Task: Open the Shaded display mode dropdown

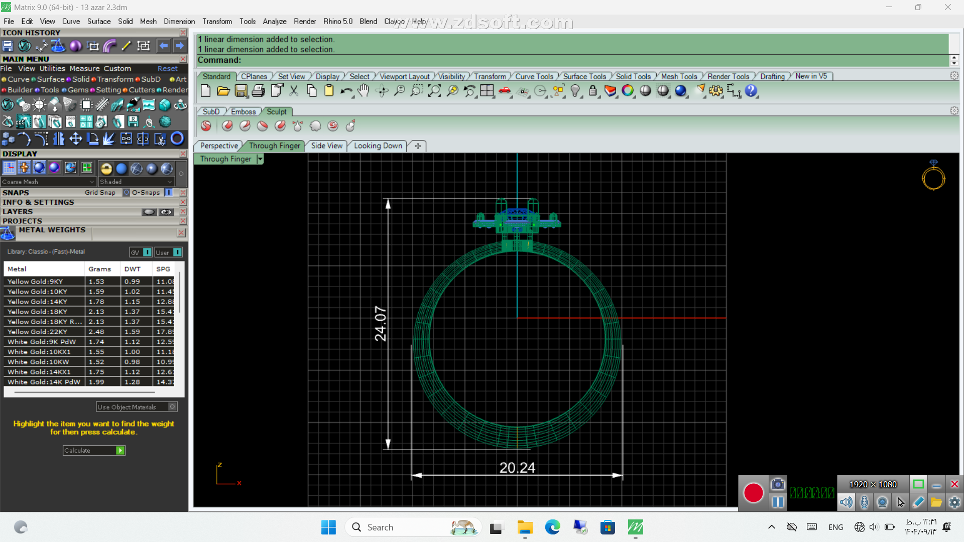Action: point(136,182)
